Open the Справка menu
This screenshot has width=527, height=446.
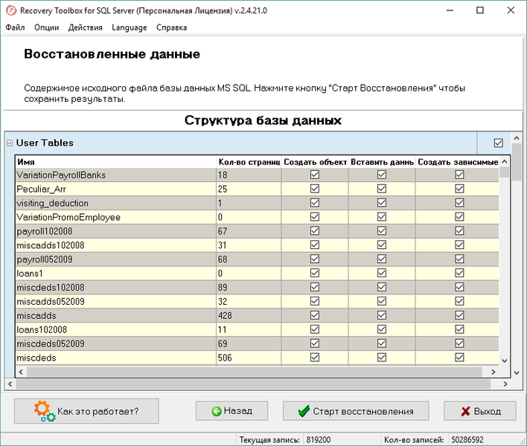click(x=171, y=28)
